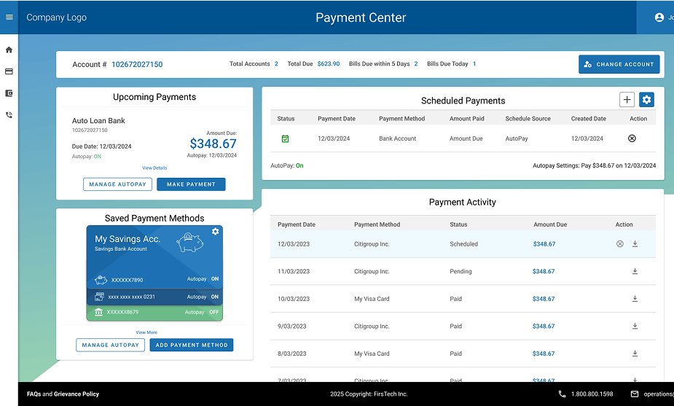Open the hamburger navigation menu
The image size is (674, 406).
pyautogui.click(x=9, y=17)
